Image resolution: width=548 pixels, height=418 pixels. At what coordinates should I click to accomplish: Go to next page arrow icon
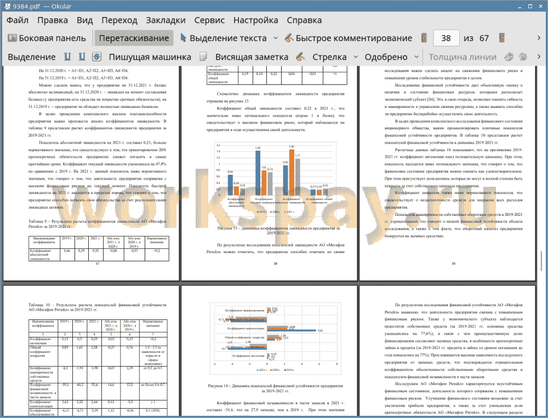pos(502,38)
